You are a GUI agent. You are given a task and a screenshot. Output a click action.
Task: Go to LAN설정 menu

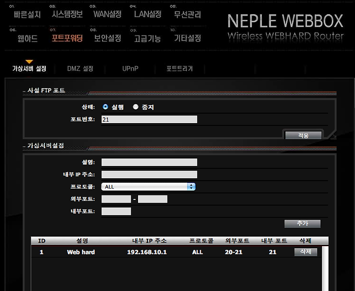tap(147, 14)
